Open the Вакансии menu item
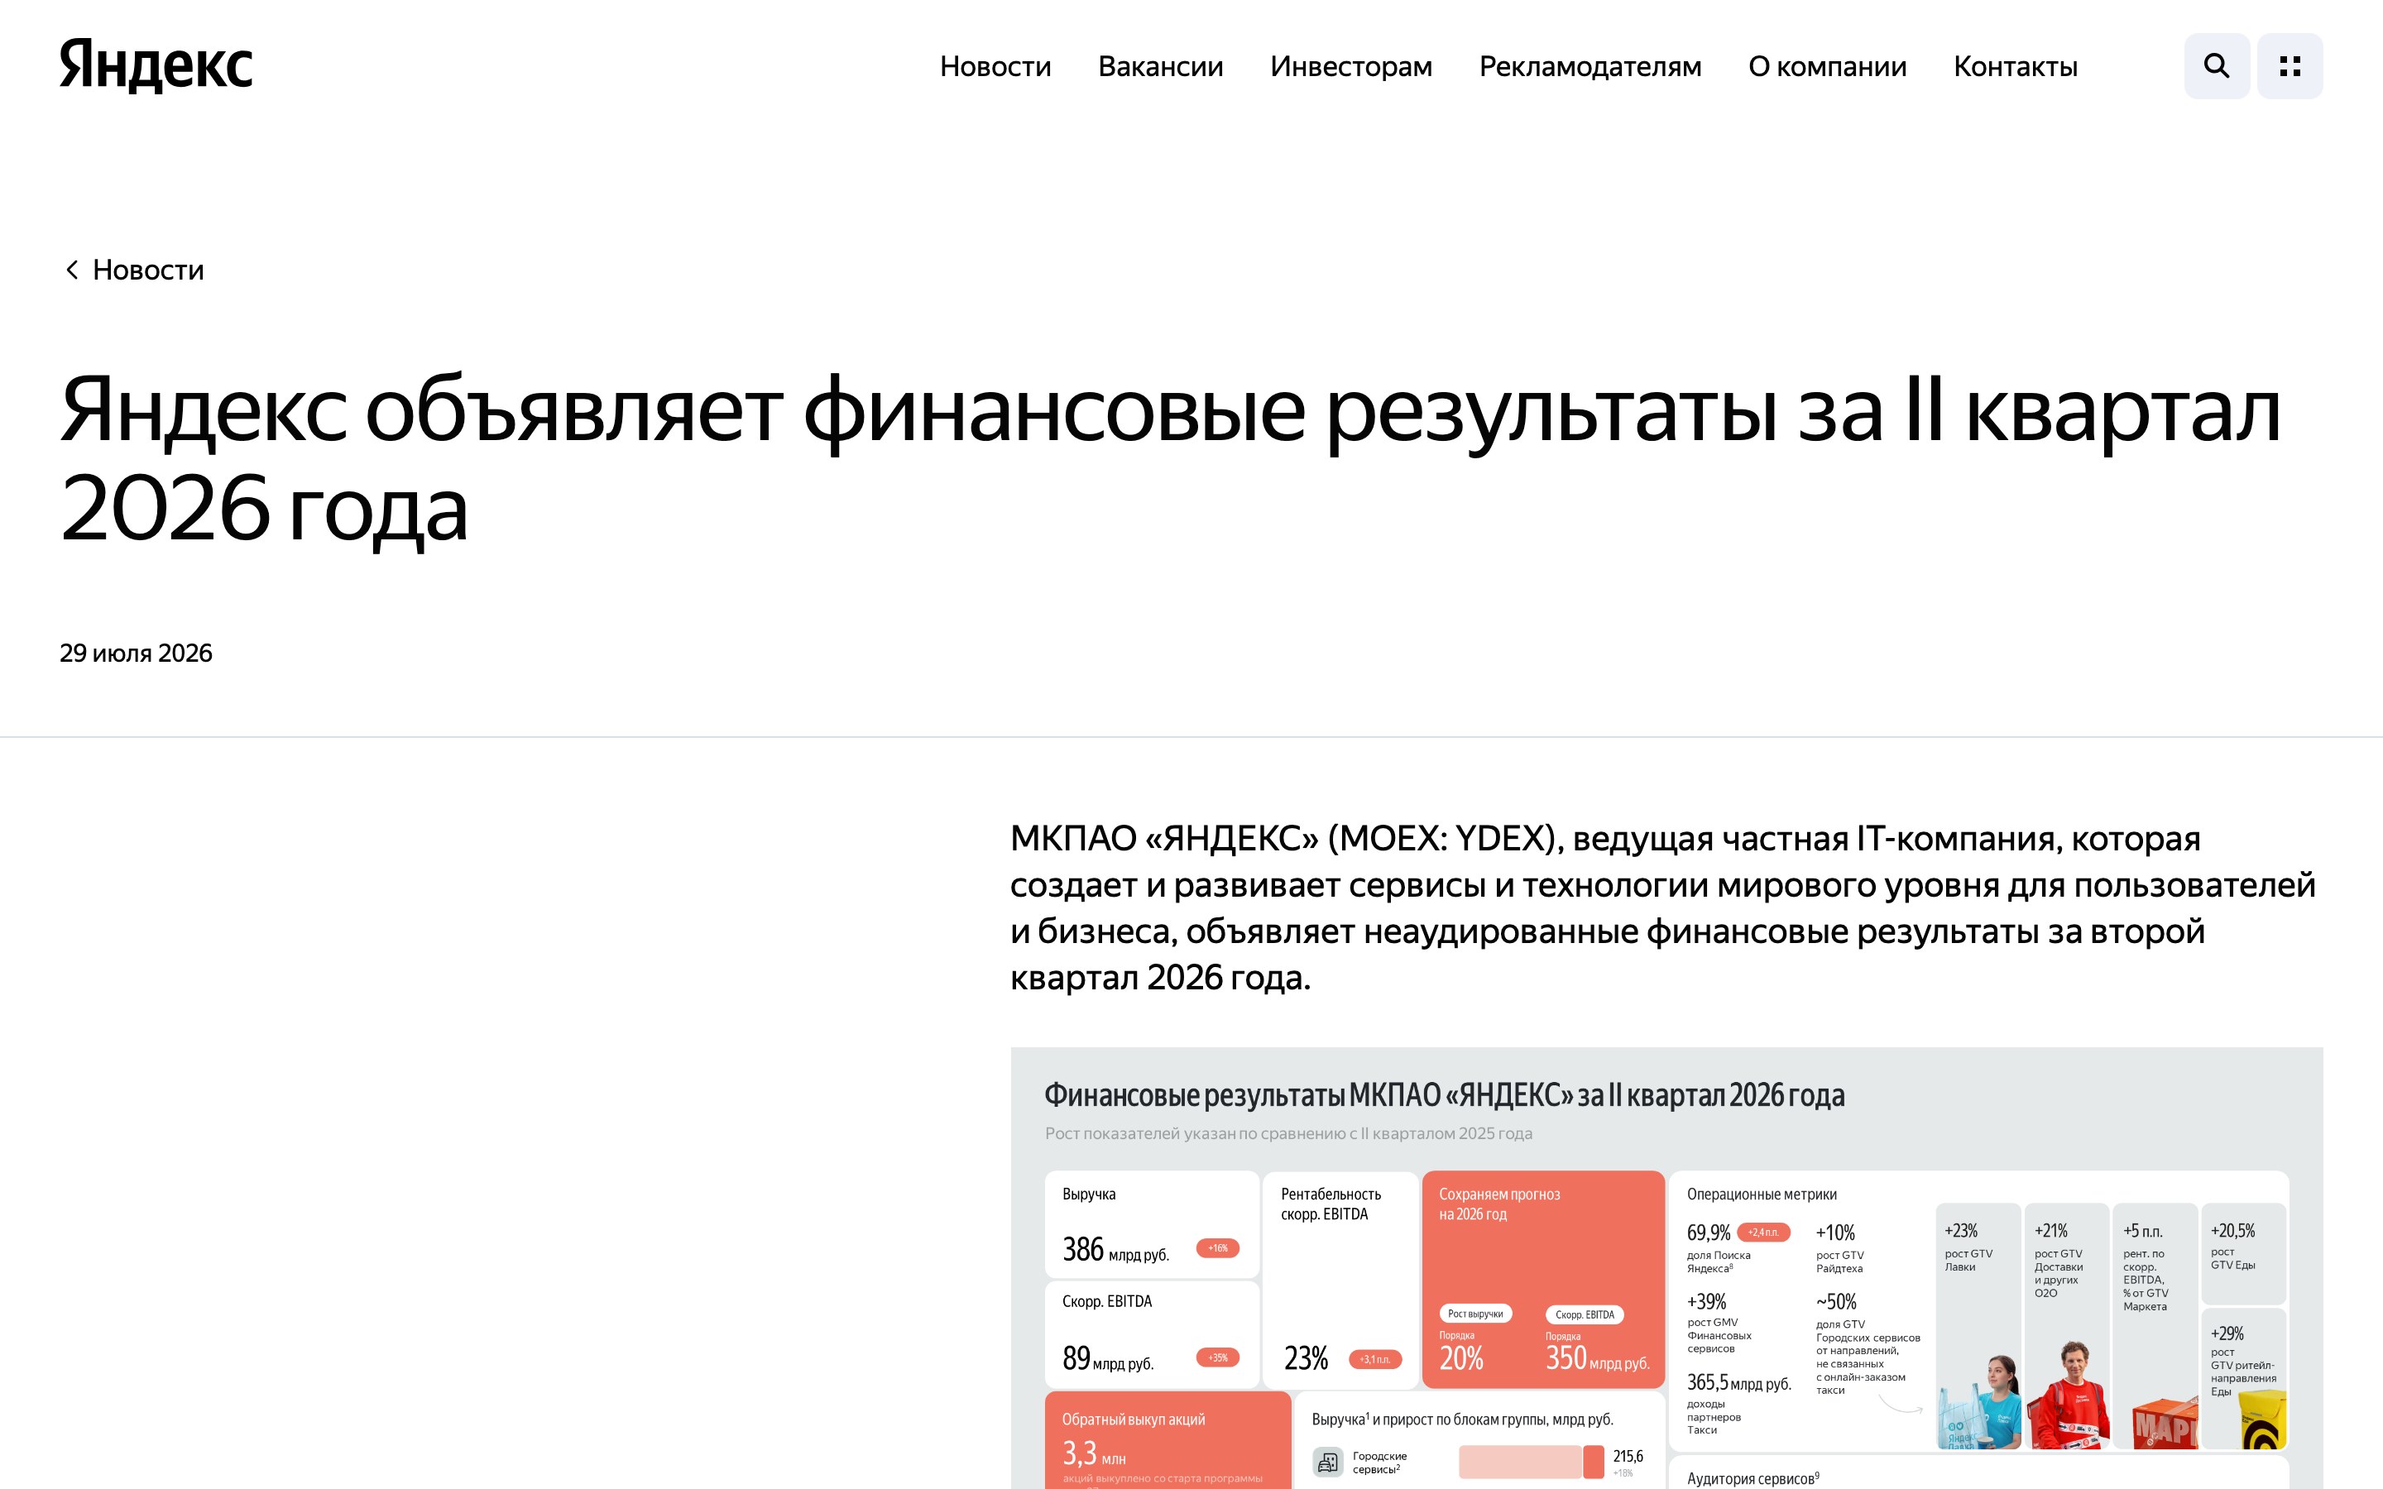The height and width of the screenshot is (1489, 2383). pyautogui.click(x=1160, y=66)
